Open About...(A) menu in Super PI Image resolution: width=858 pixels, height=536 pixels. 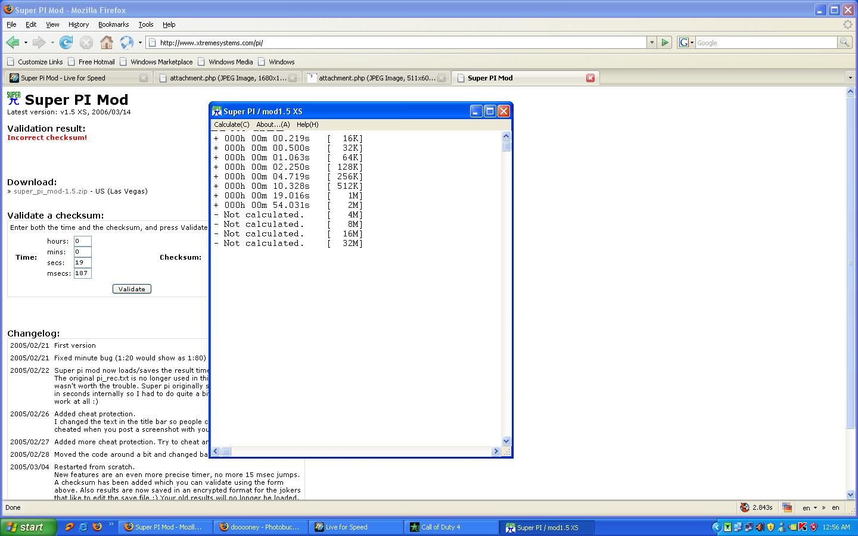tap(273, 124)
